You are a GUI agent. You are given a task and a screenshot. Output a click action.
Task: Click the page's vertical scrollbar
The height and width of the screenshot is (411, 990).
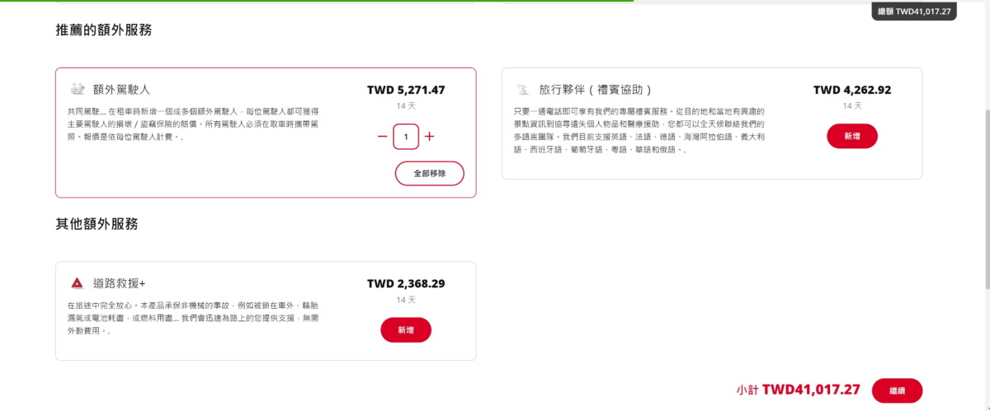(985, 165)
